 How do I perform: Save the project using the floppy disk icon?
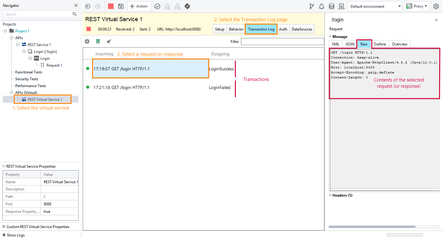pyautogui.click(x=121, y=6)
